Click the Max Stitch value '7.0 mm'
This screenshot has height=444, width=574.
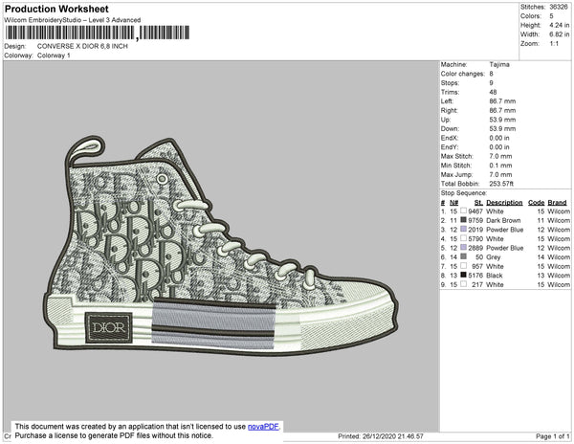(x=500, y=156)
